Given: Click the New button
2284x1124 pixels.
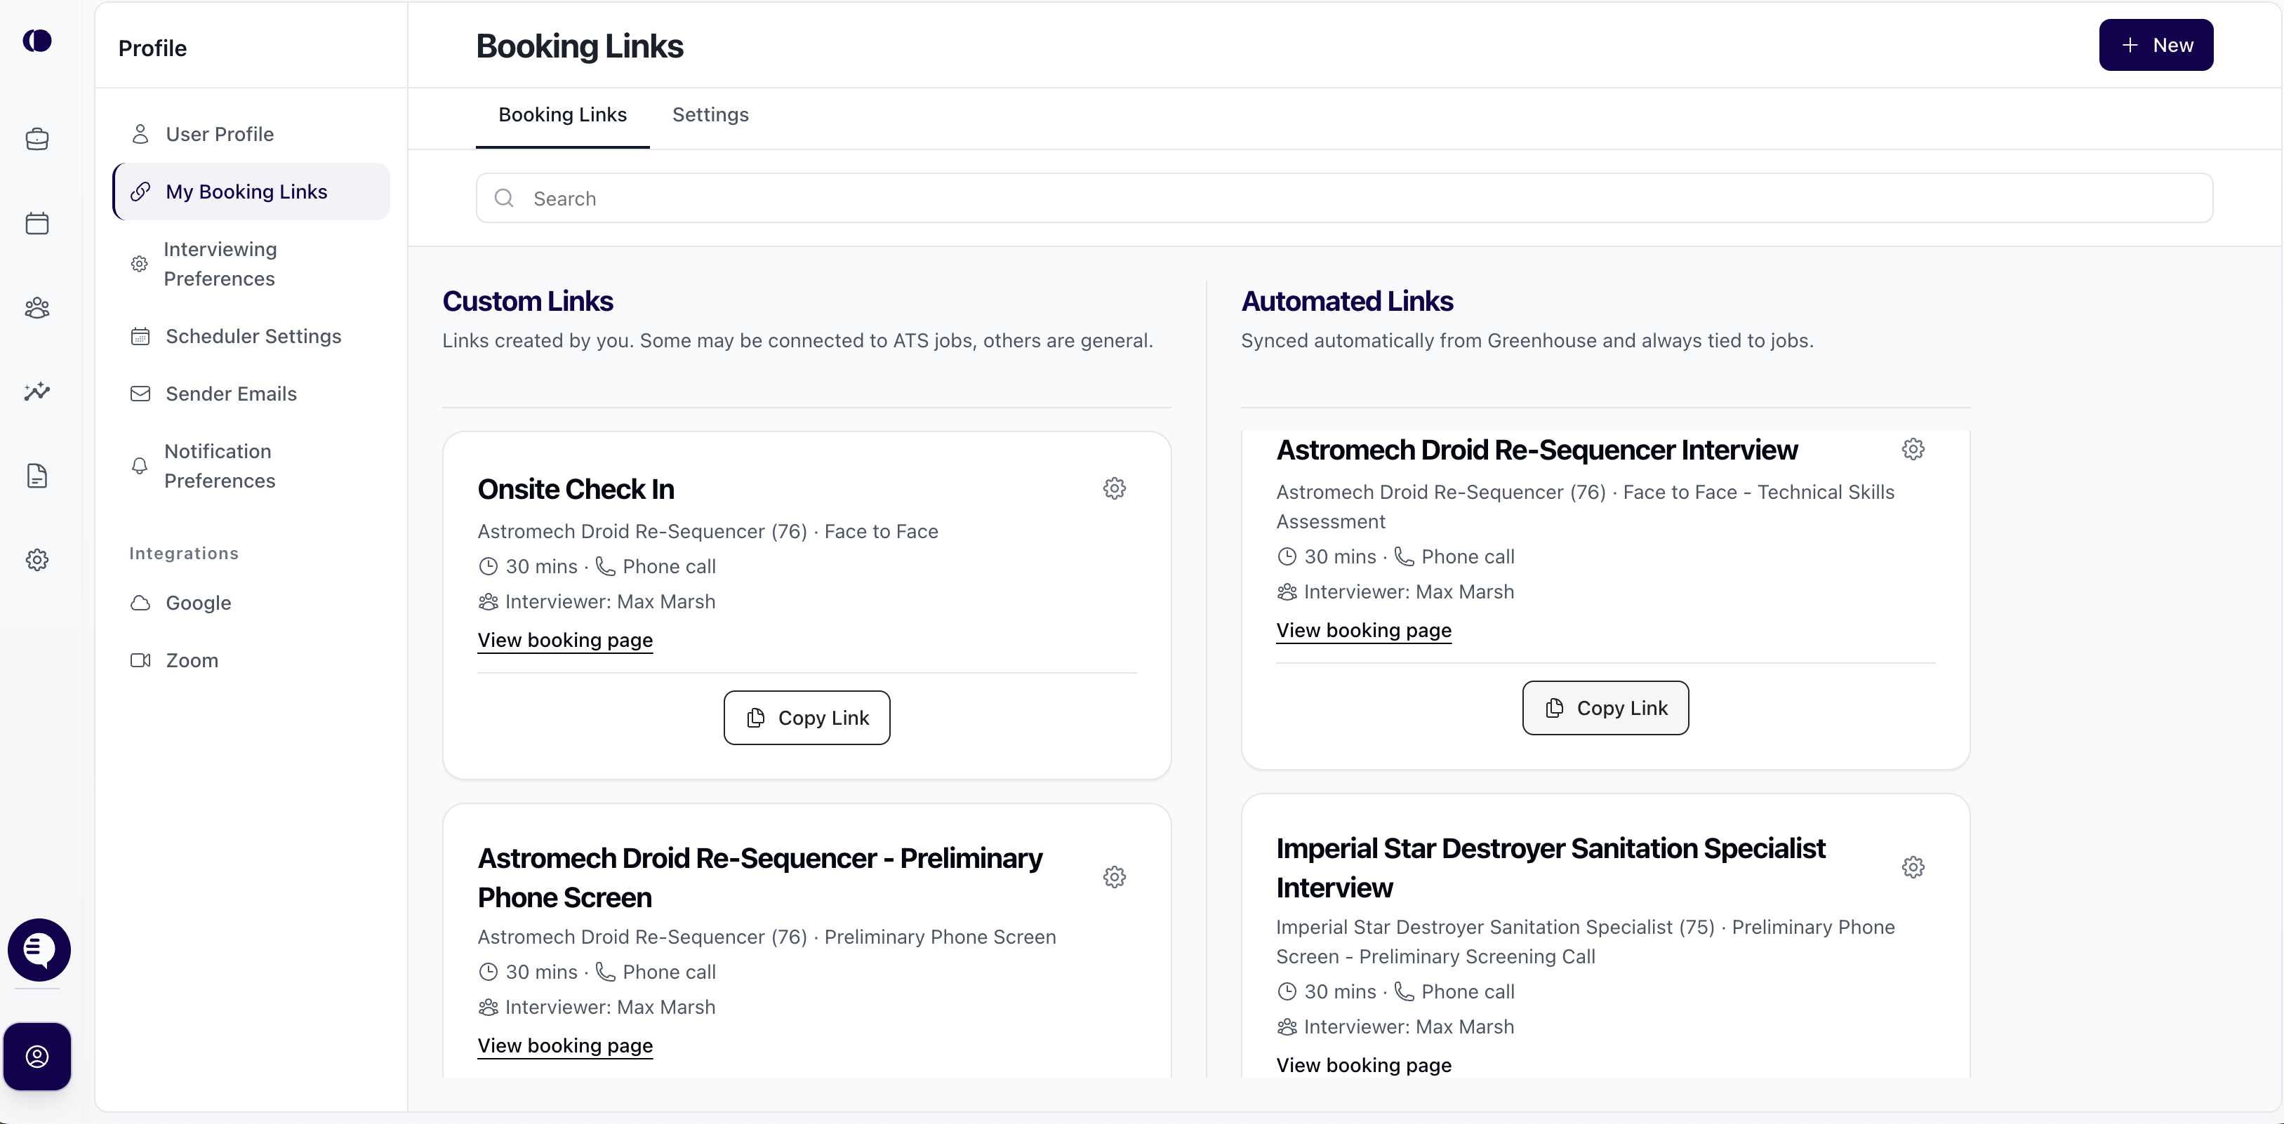Looking at the screenshot, I should (x=2156, y=45).
